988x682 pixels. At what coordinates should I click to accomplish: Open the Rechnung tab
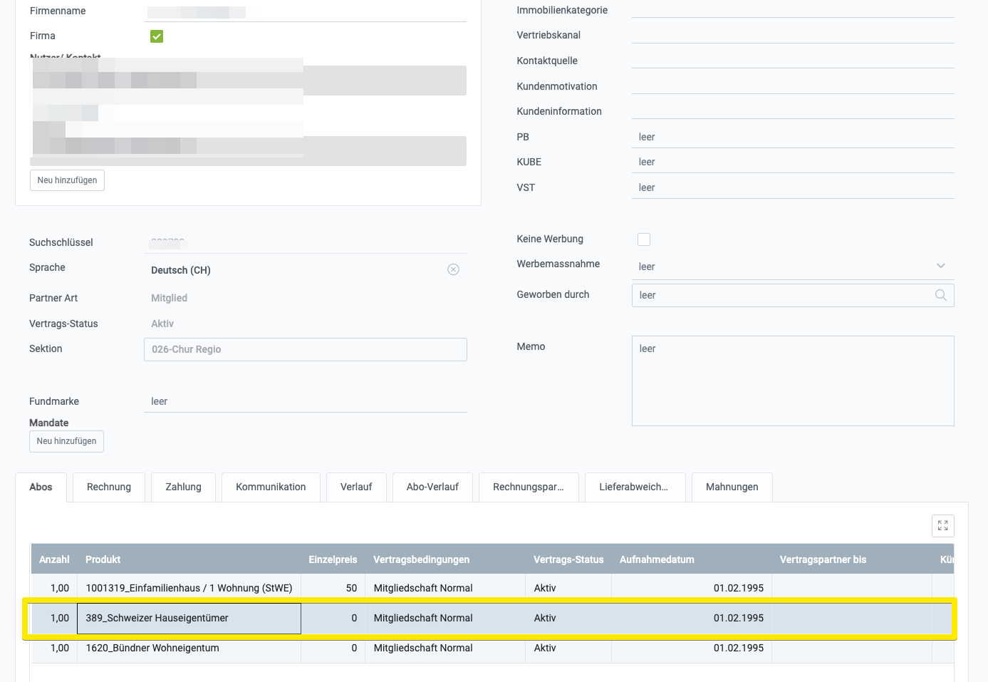coord(109,487)
